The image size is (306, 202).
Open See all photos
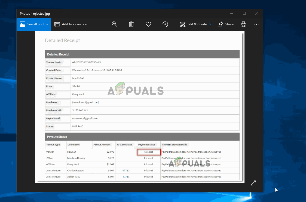(x=34, y=24)
